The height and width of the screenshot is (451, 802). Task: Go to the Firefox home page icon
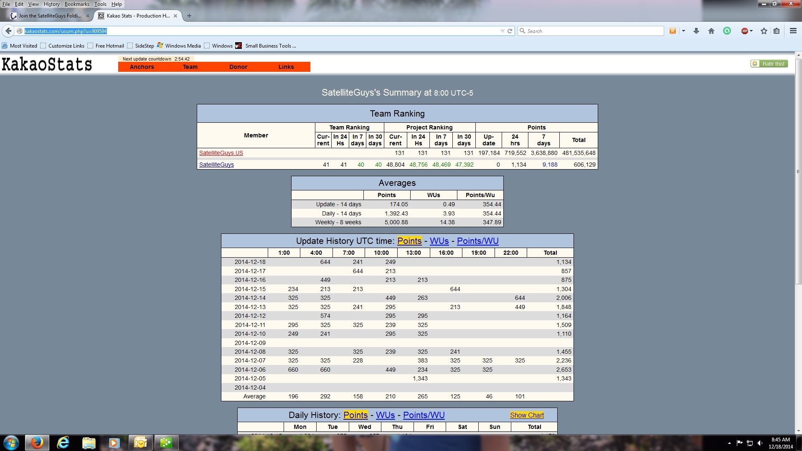click(x=711, y=31)
